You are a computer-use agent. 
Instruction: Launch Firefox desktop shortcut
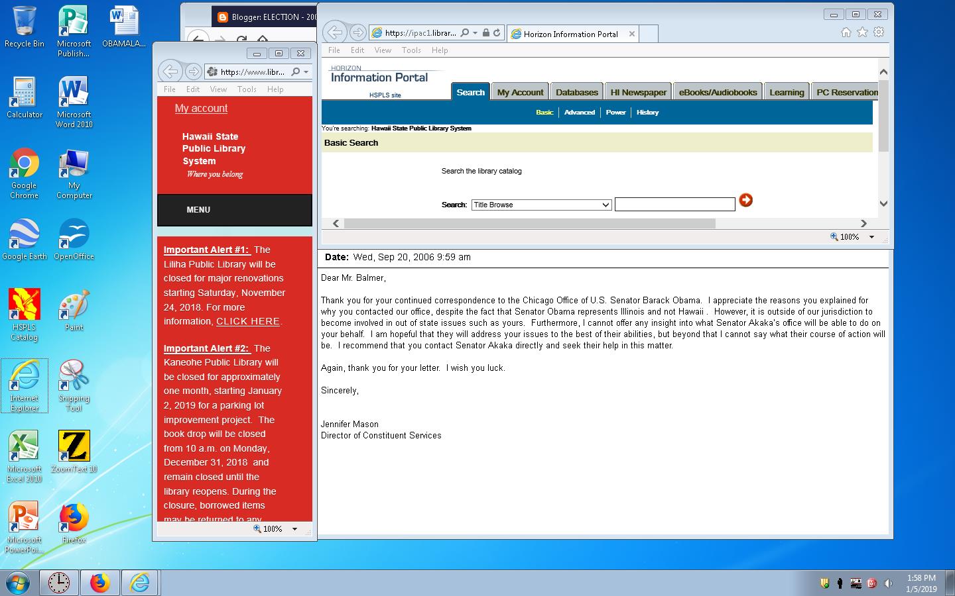tap(74, 523)
